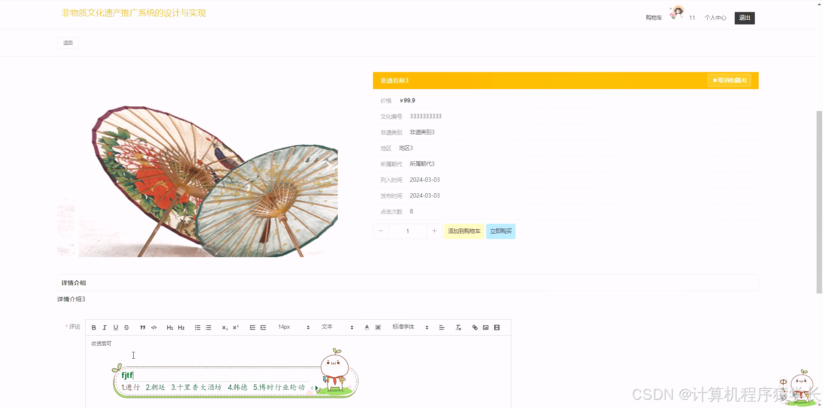Screen dimensions: 823x408
Task: Click the site title 非物质文化遗产推广系统的设计与实现
Action: 134,13
